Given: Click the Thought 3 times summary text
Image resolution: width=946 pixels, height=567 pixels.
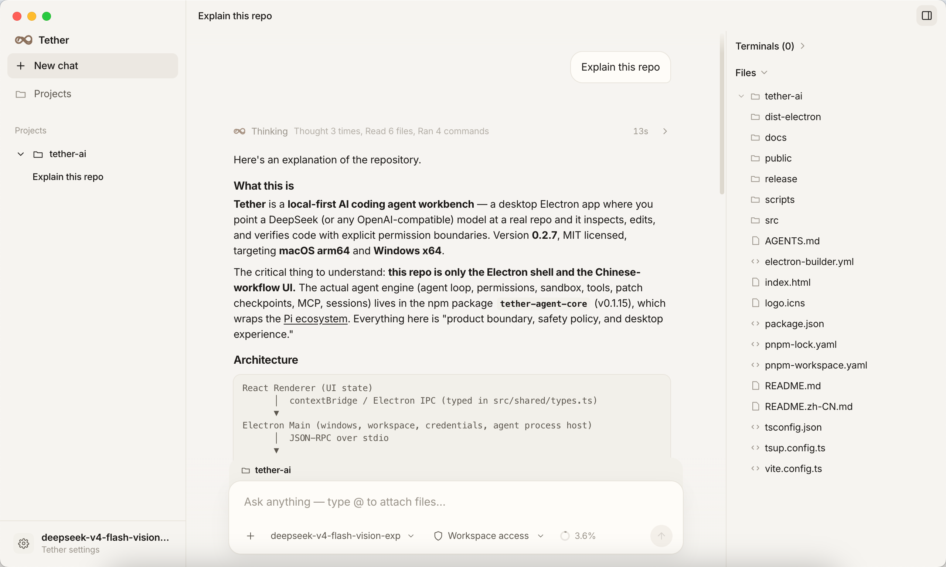Looking at the screenshot, I should 391,131.
